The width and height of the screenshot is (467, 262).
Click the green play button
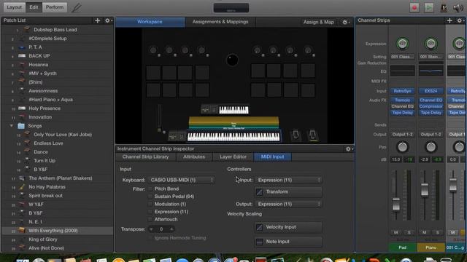click(x=429, y=7)
